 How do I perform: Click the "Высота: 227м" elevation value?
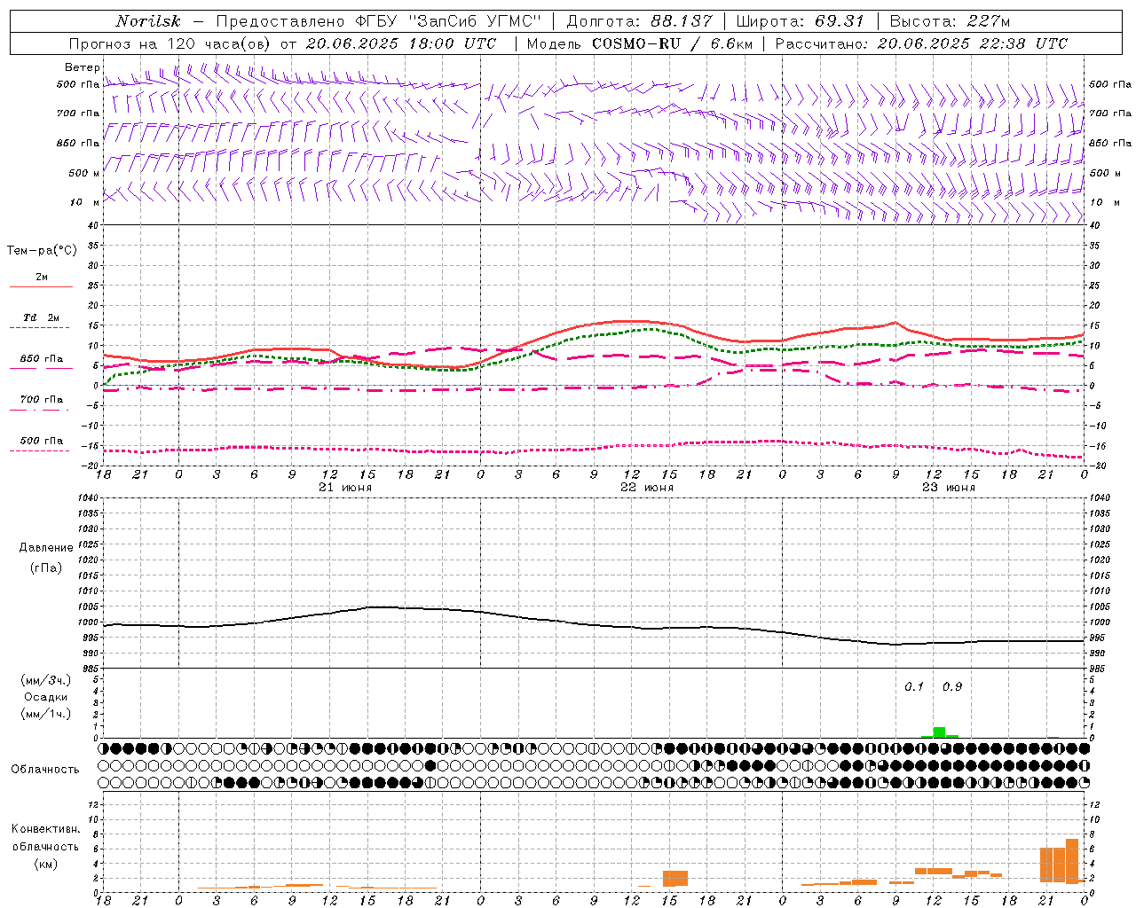coord(950,21)
